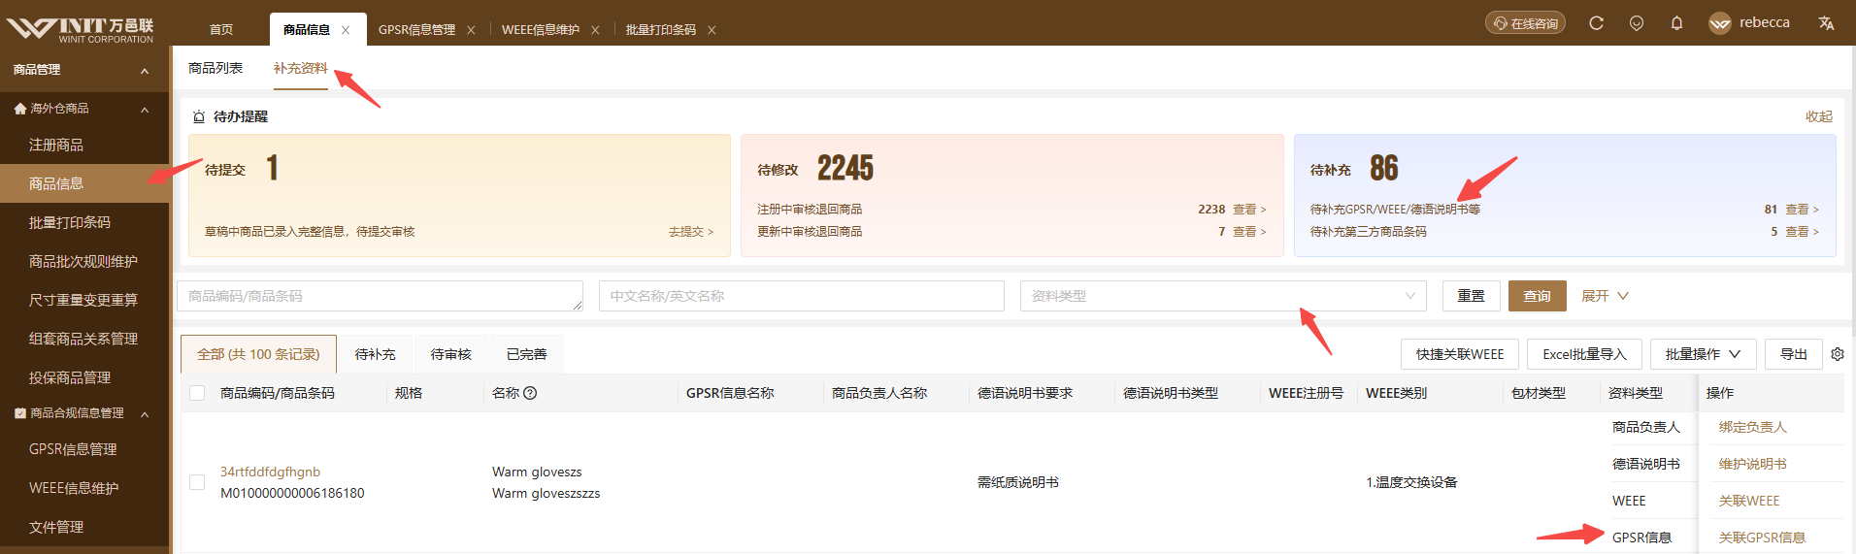Close the 批量打印条码 tab

pos(712,30)
